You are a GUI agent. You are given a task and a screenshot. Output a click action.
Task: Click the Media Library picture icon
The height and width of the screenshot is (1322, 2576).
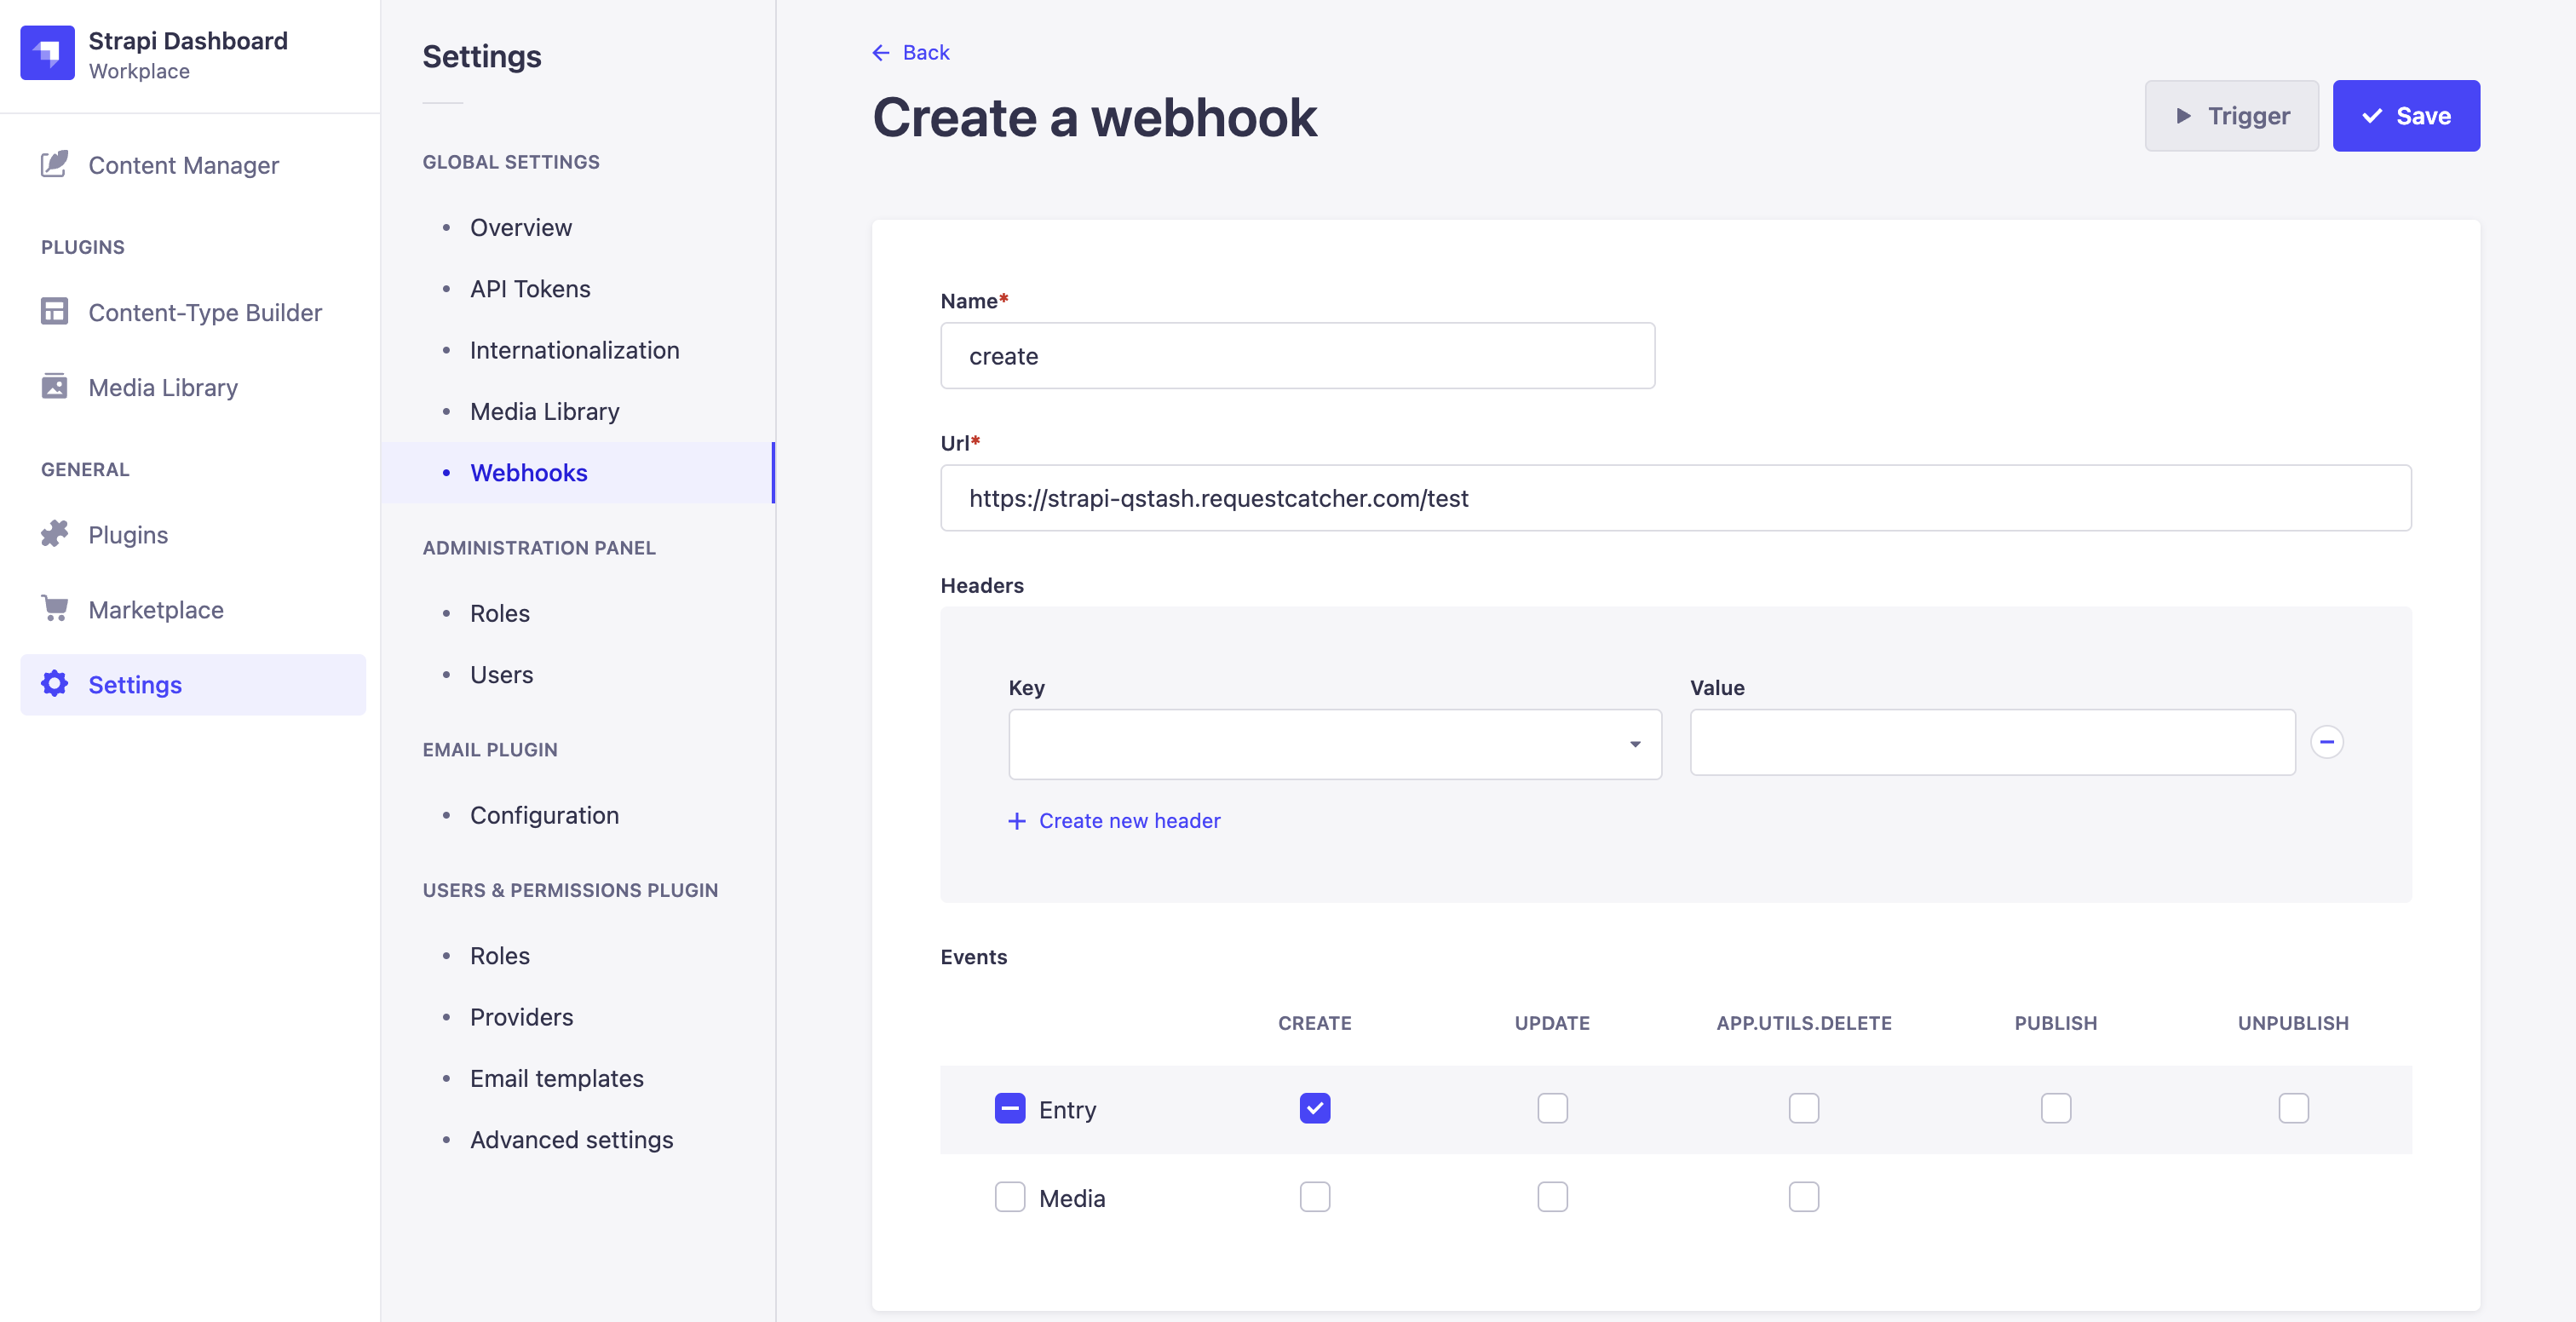54,387
